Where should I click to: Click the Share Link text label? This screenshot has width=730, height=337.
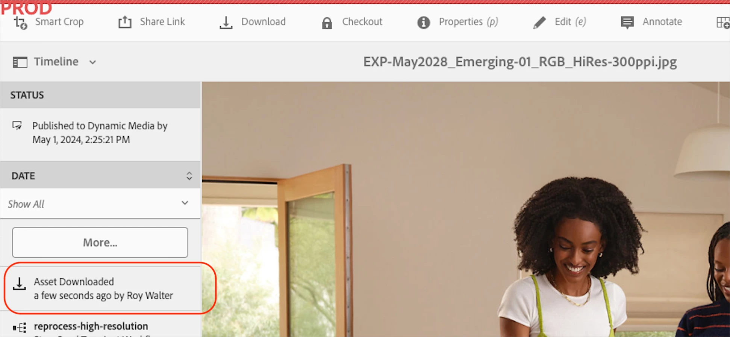tap(162, 22)
